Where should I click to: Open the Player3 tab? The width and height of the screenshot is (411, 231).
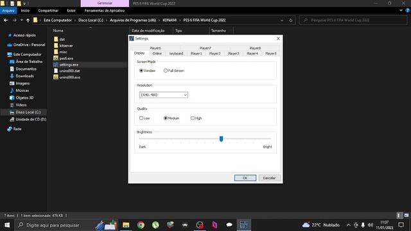[x=233, y=53]
